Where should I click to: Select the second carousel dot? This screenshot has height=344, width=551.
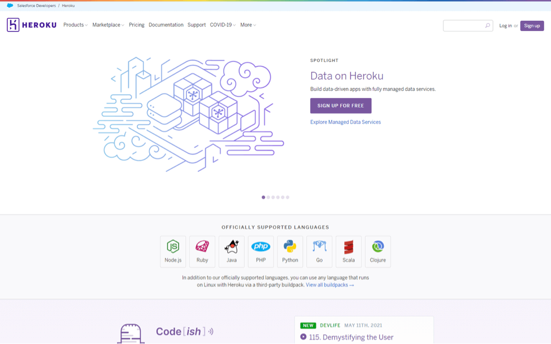(x=268, y=197)
